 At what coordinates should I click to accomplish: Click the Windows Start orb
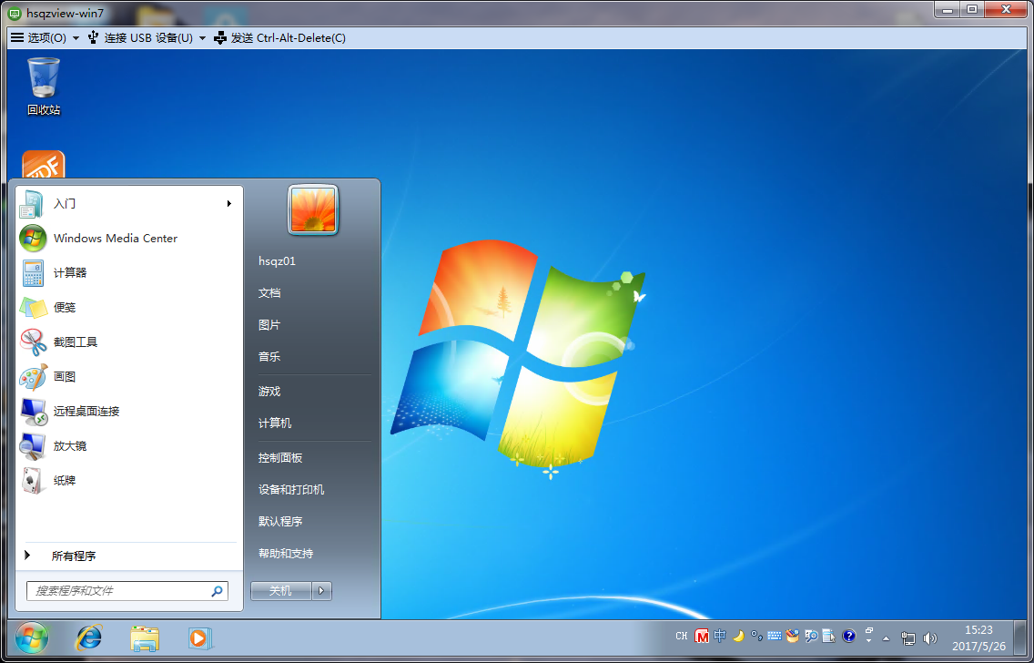(x=32, y=637)
